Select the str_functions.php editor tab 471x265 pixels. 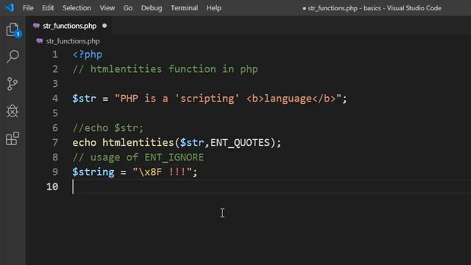point(69,26)
